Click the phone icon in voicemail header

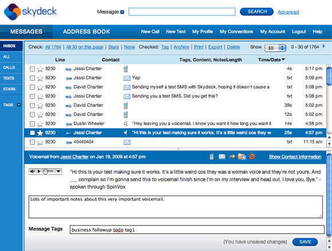click(x=212, y=157)
